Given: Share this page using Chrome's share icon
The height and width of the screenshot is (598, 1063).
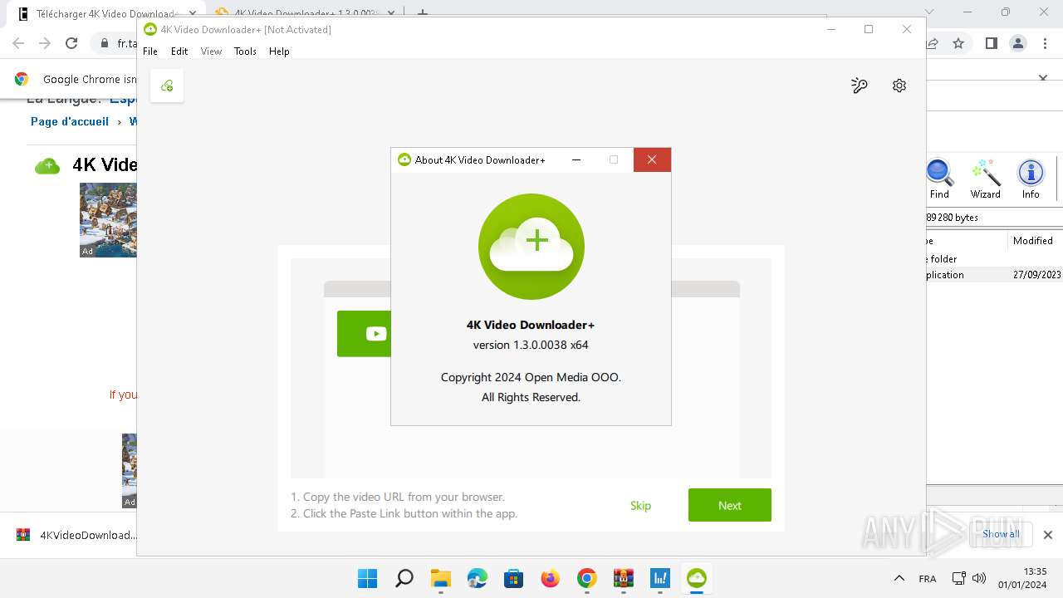Looking at the screenshot, I should point(933,43).
